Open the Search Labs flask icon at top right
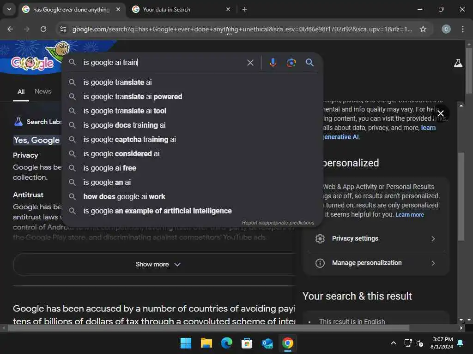Viewport: 473px width, 354px height. coord(458,63)
